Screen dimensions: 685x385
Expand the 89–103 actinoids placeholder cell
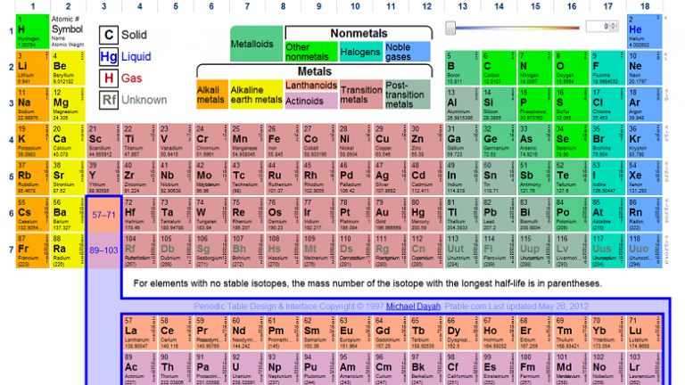click(x=103, y=250)
